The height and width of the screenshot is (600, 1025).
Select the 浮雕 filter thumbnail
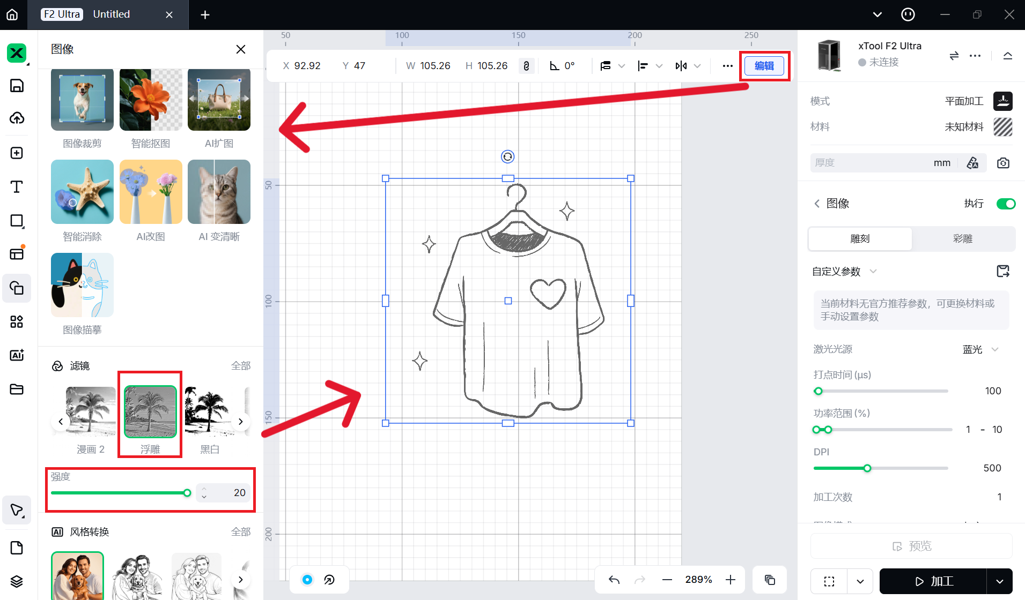[150, 411]
